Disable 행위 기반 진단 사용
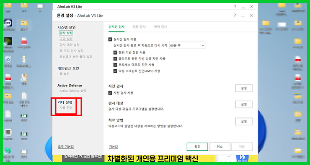Viewport: 310px width, 165px height. pyautogui.click(x=116, y=52)
